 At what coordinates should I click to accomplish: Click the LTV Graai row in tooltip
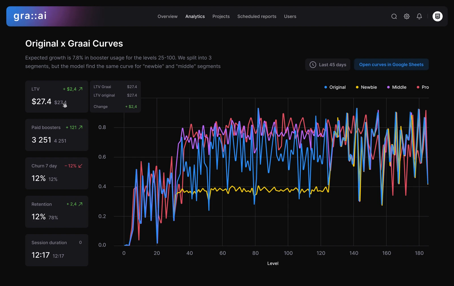pos(115,87)
